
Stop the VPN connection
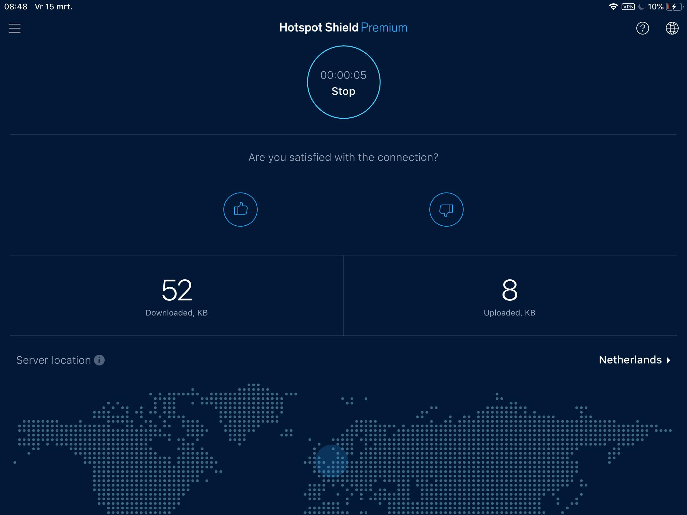click(343, 91)
